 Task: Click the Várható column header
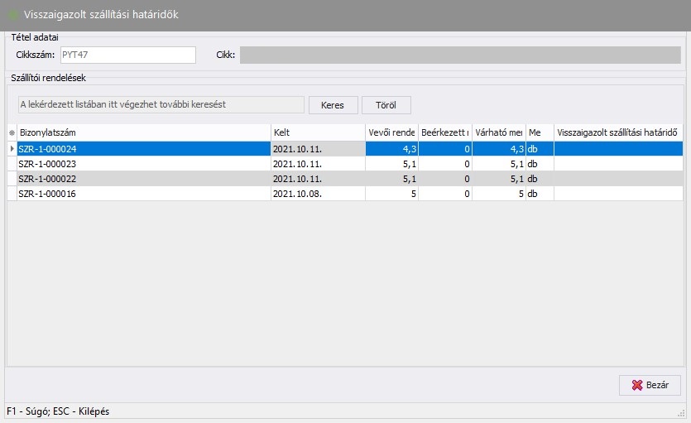pos(498,132)
